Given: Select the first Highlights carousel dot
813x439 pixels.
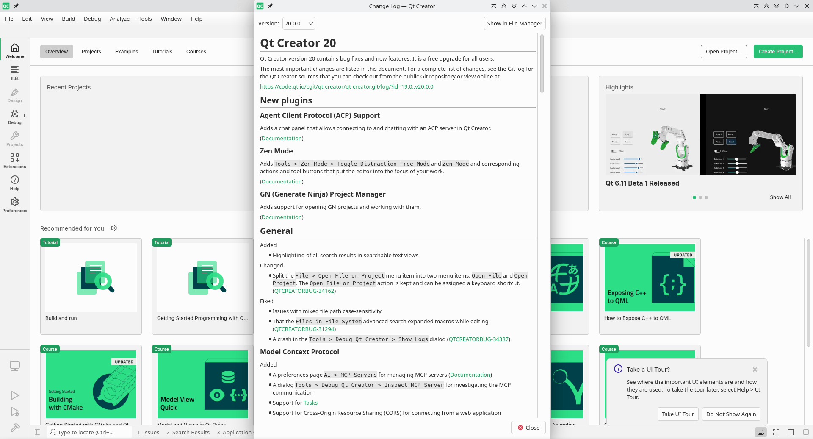Looking at the screenshot, I should 694,197.
